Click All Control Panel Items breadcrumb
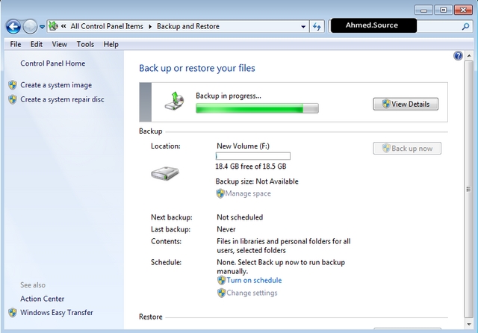The height and width of the screenshot is (333, 478). click(x=107, y=27)
